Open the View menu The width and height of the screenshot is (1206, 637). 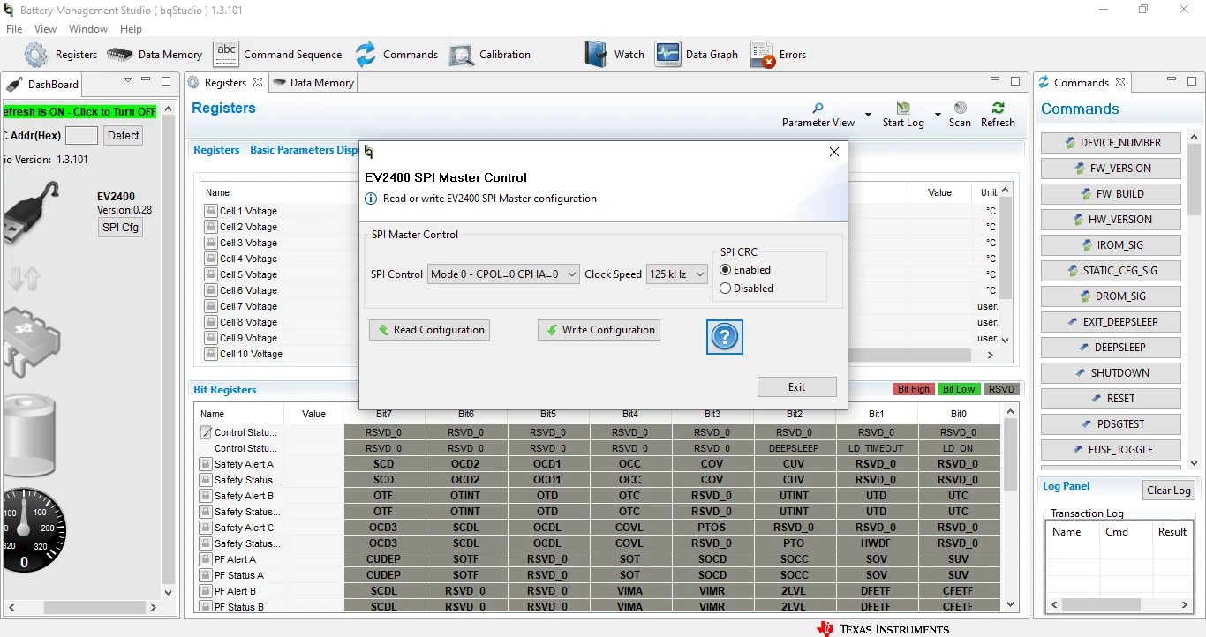(45, 29)
